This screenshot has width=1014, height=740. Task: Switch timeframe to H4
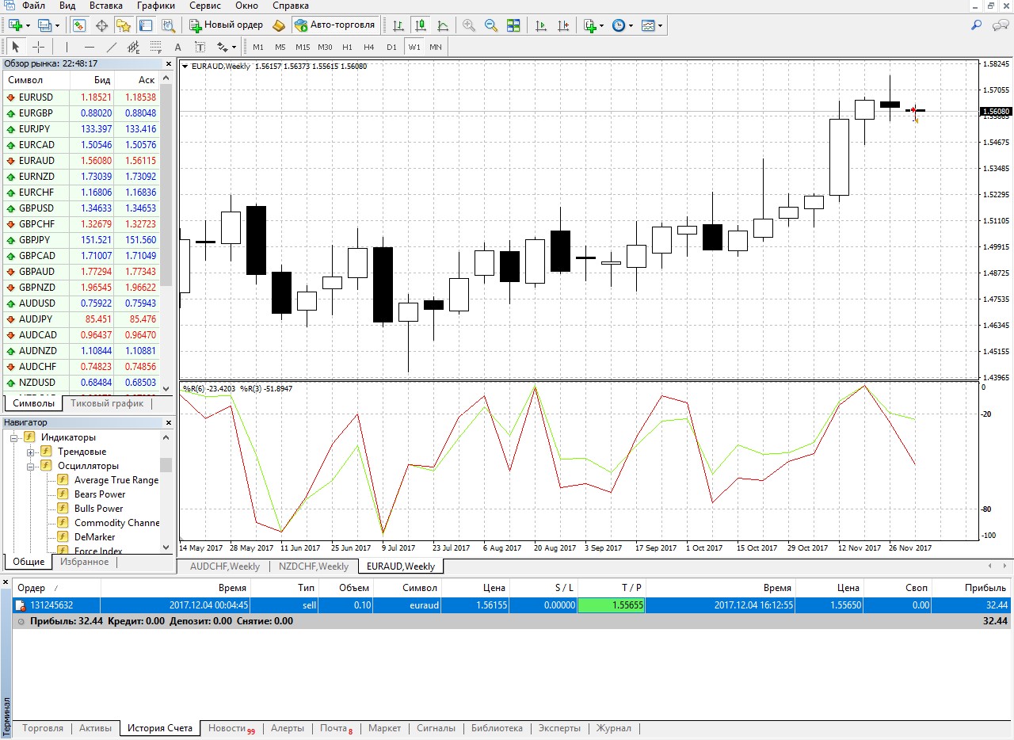[x=369, y=47]
